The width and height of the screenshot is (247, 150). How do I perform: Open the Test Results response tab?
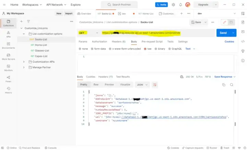tap(123, 77)
